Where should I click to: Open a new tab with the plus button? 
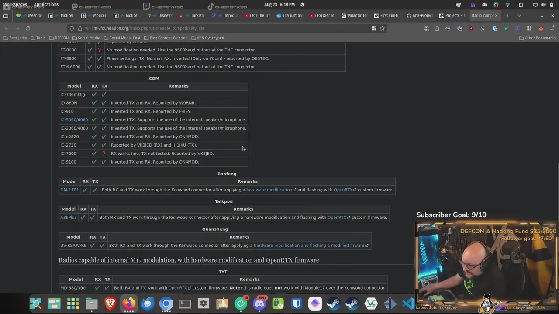[x=507, y=16]
